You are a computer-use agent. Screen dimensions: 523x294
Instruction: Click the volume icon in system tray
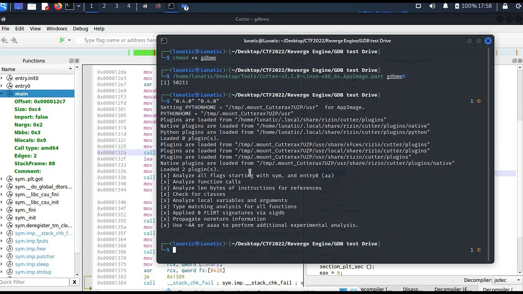pos(432,6)
